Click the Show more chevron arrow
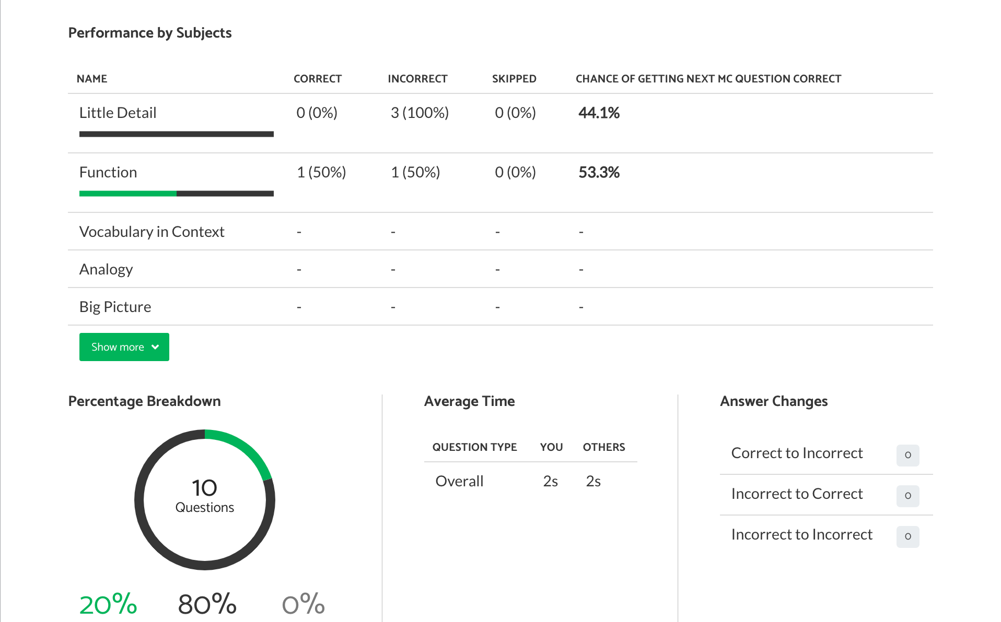 [155, 346]
